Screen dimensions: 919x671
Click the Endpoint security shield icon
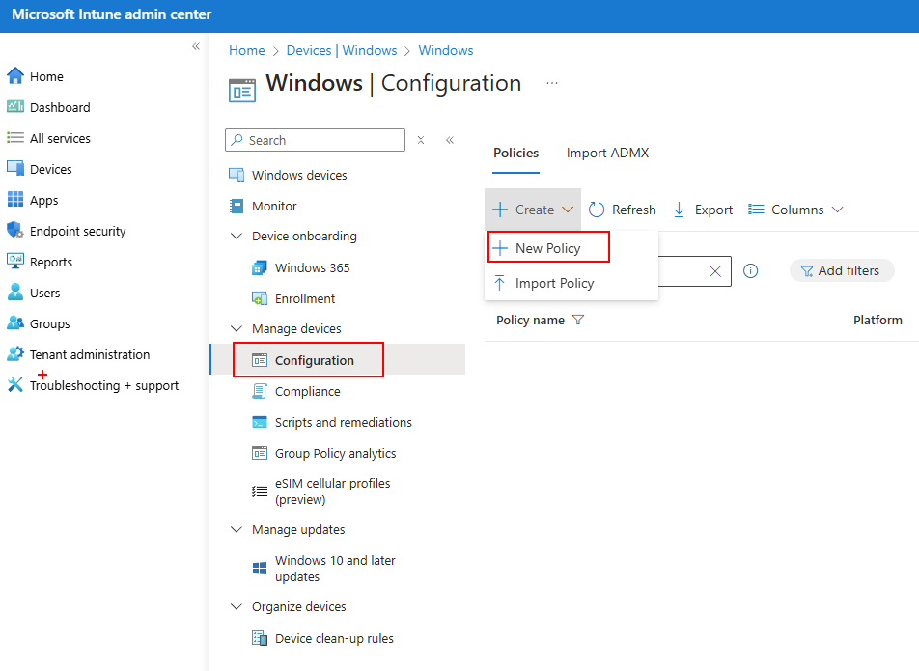pyautogui.click(x=15, y=231)
